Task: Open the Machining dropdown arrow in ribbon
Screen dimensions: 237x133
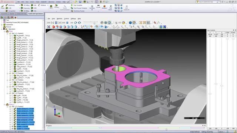Action: coord(20,5)
